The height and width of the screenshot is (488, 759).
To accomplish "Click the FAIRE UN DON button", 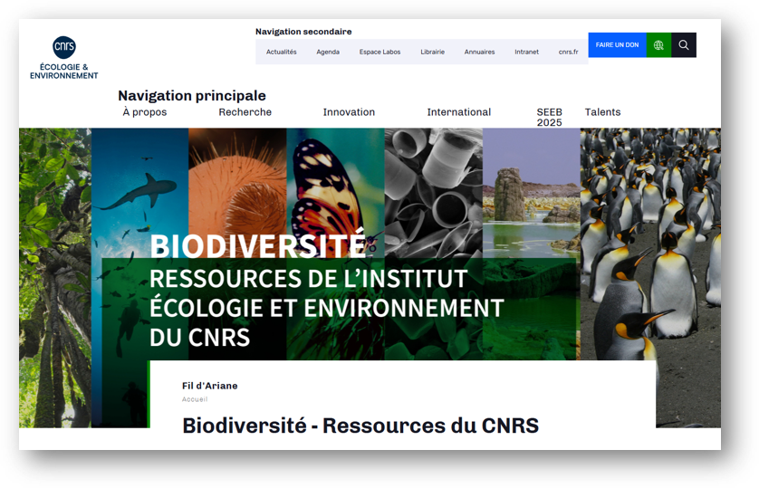I will point(617,45).
